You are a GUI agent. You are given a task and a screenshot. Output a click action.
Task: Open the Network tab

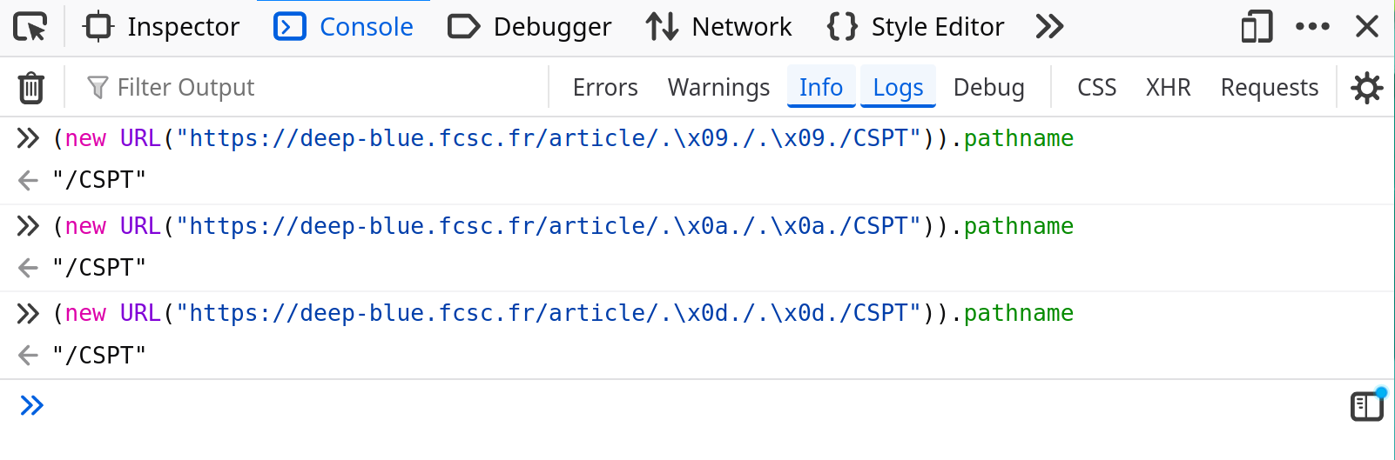tap(719, 27)
